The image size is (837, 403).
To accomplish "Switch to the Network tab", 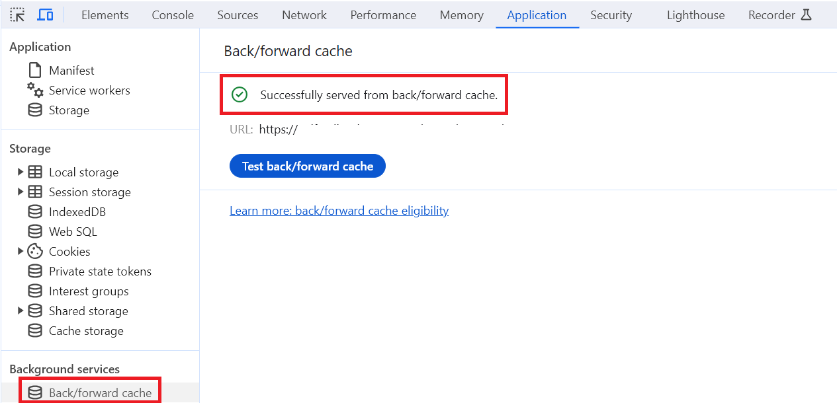I will click(304, 15).
